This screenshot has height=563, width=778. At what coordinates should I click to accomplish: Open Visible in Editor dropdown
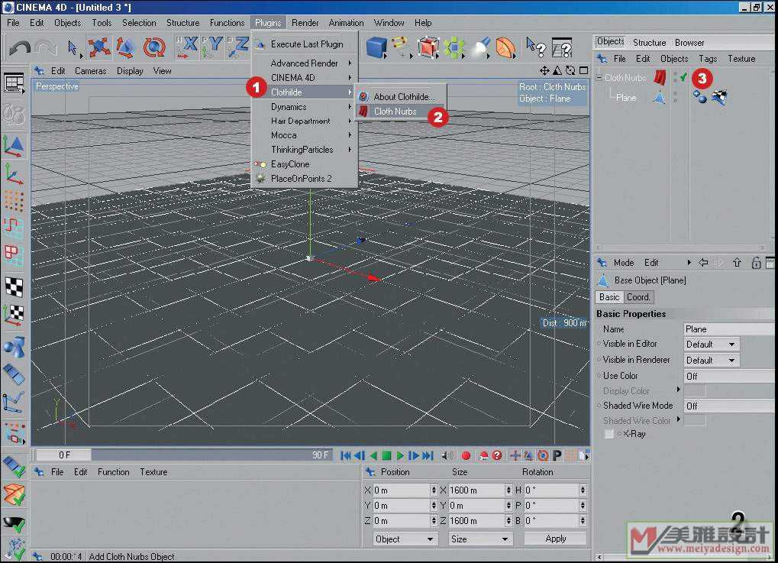(711, 344)
